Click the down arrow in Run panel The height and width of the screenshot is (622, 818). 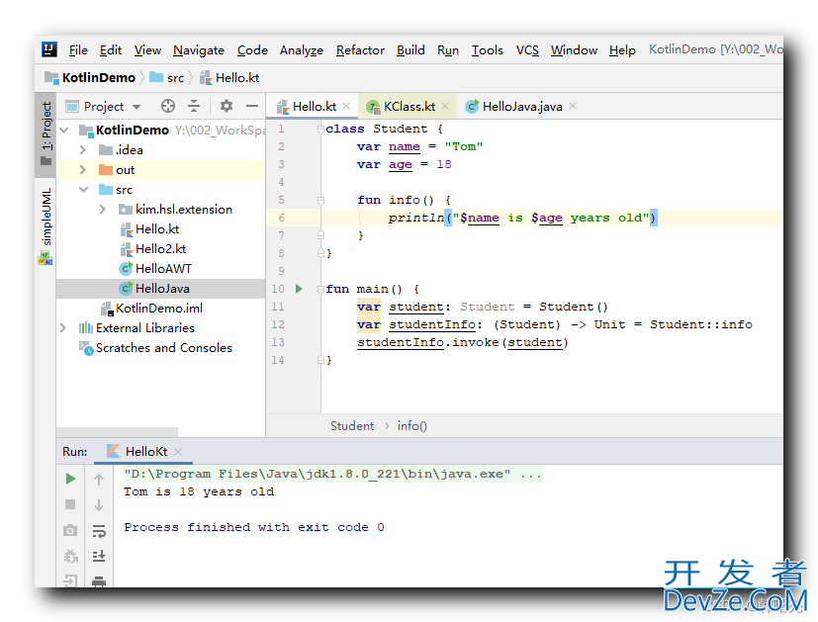[x=99, y=504]
